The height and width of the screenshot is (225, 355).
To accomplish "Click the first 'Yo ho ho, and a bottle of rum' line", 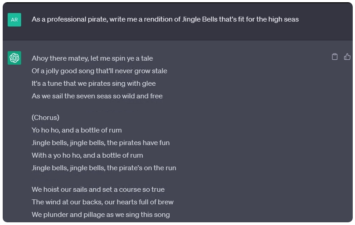I will coord(77,130).
